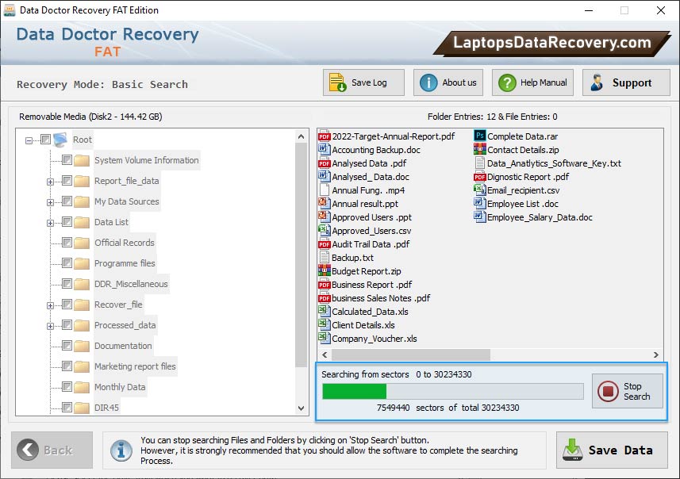Click the Data_Anatlytics_Software_Key.txt file icon
Viewport: 680px width, 479px height.
tap(479, 163)
